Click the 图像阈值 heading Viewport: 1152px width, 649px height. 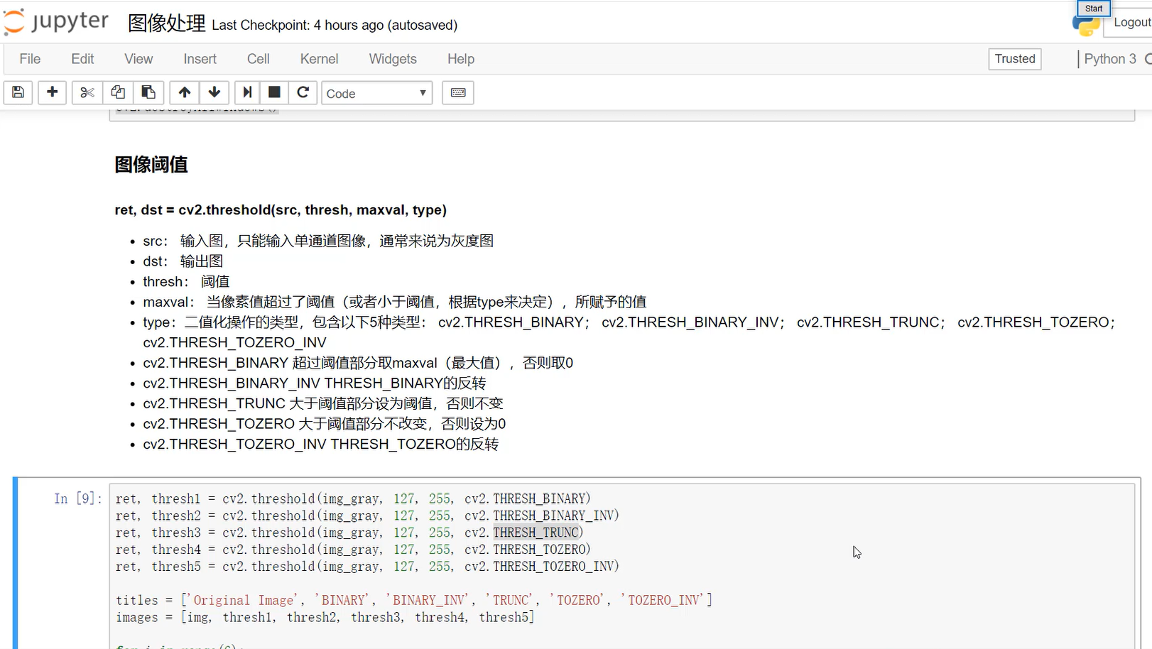pyautogui.click(x=151, y=165)
